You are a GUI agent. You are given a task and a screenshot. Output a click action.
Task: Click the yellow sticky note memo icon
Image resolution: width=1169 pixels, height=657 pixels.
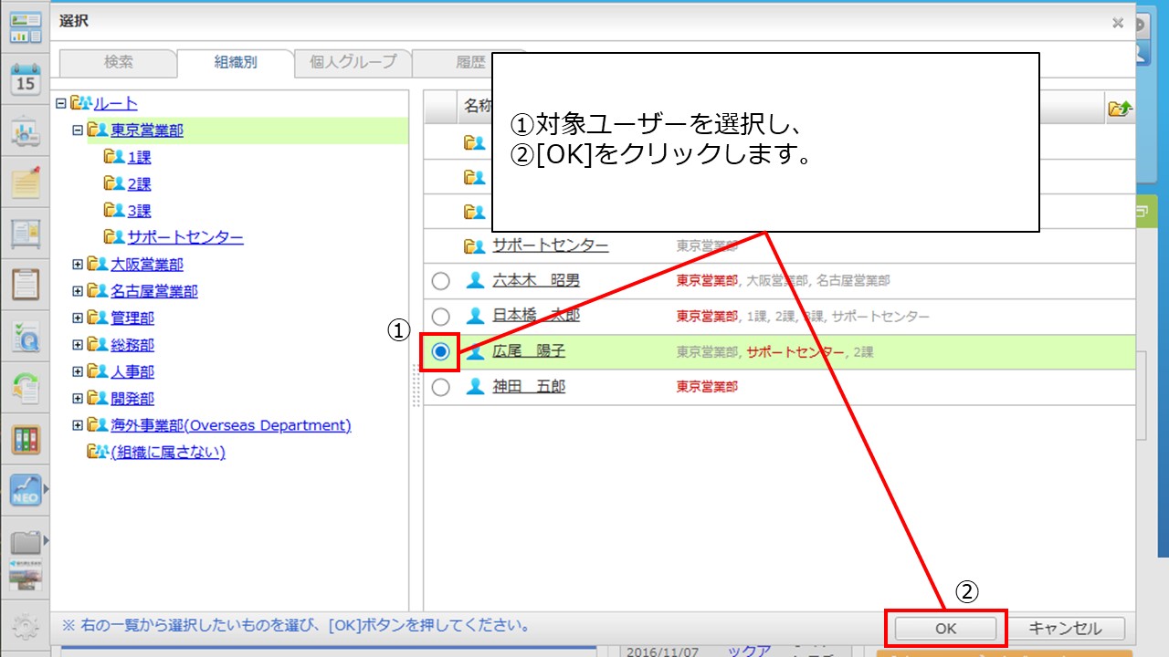click(26, 182)
